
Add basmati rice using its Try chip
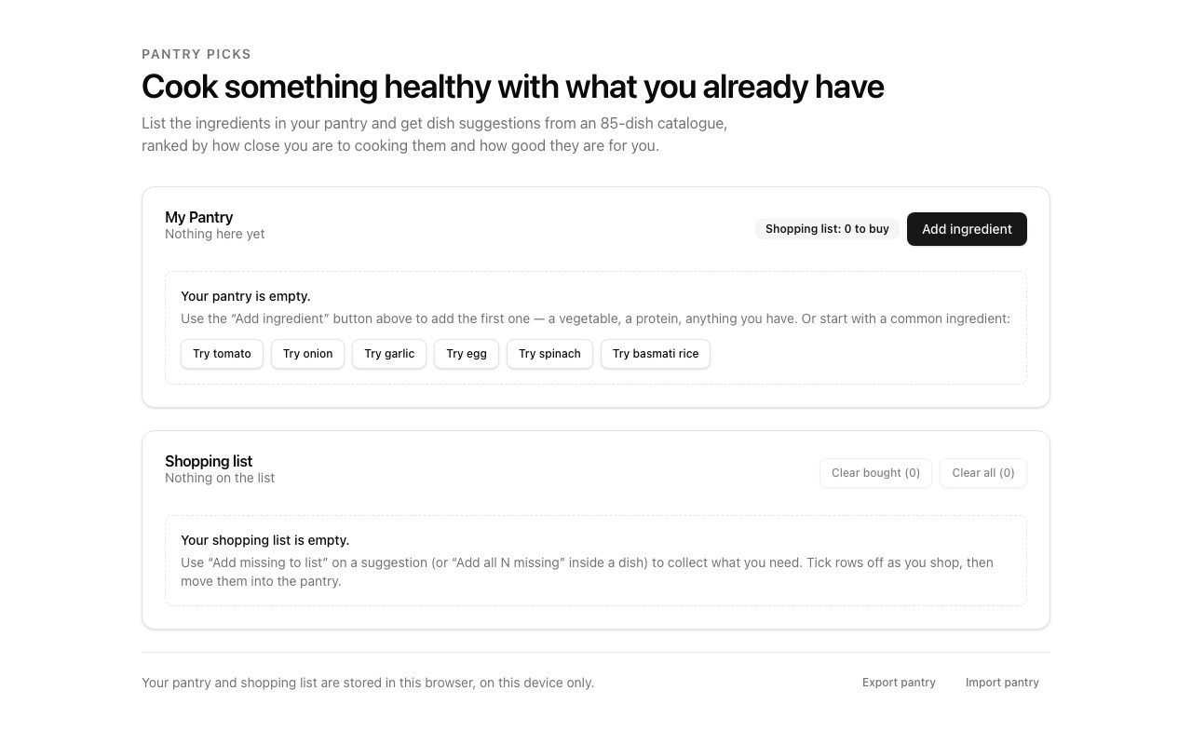click(656, 354)
